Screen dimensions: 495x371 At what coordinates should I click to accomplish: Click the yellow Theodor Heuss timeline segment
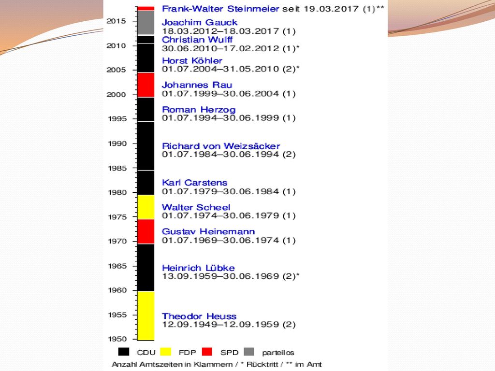[x=146, y=316]
